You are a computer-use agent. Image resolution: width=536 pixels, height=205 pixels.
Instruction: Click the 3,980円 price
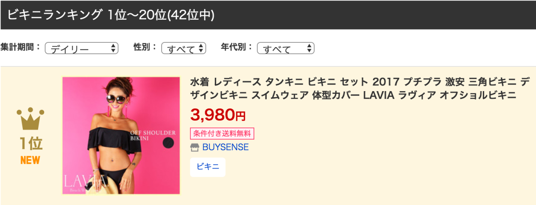coord(217,114)
